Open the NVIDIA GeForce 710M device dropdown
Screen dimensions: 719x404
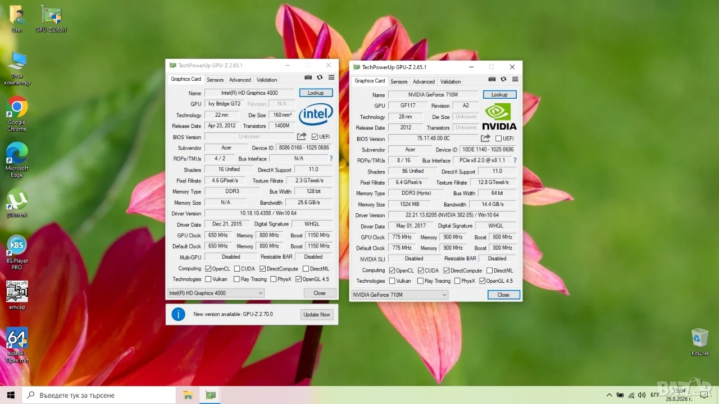coord(399,295)
